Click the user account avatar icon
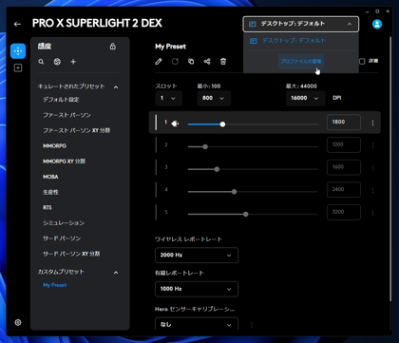 click(x=377, y=24)
